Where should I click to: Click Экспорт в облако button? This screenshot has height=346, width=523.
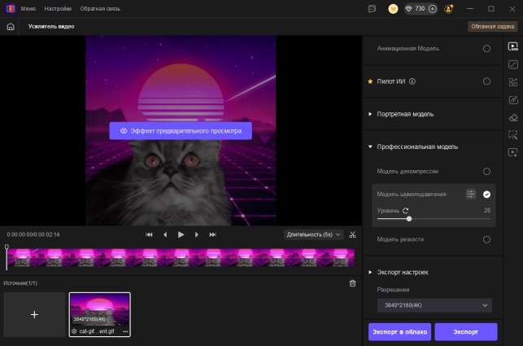[x=399, y=332]
